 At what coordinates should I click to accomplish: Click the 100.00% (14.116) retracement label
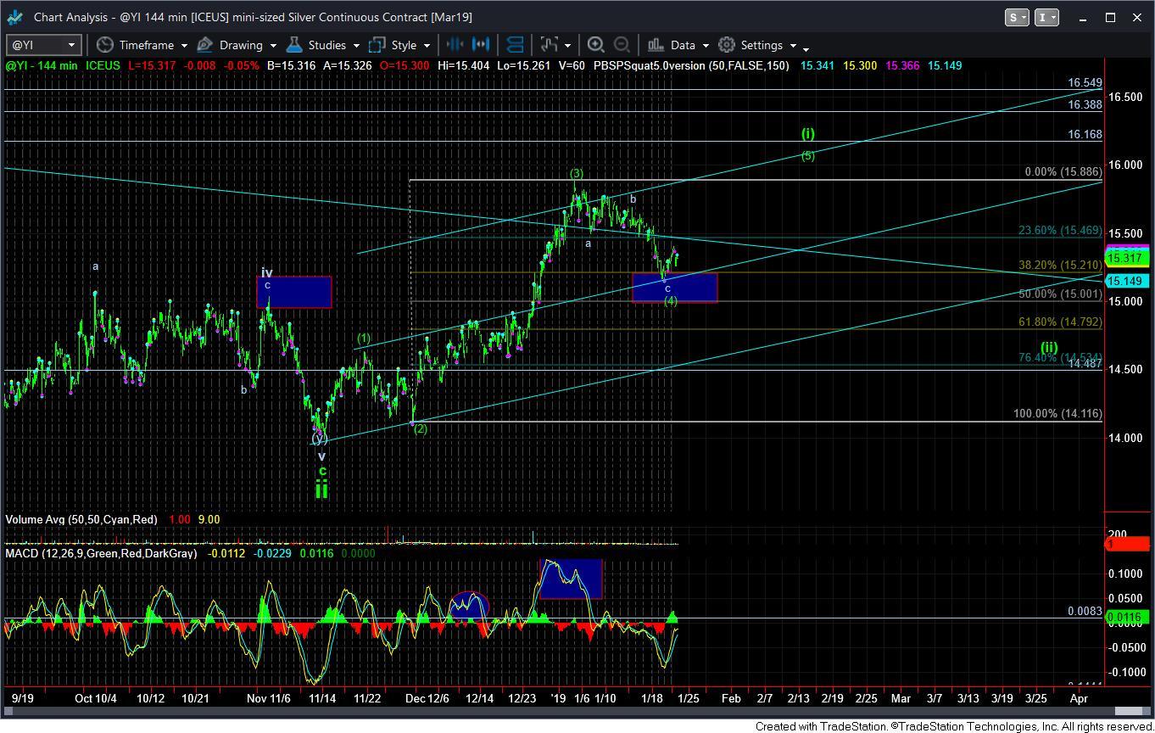[1058, 414]
